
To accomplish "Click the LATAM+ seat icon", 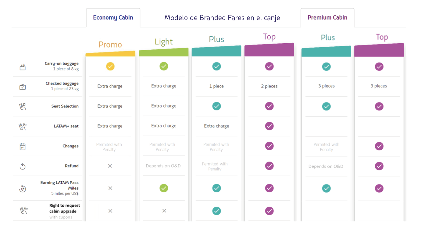I will click(x=23, y=126).
